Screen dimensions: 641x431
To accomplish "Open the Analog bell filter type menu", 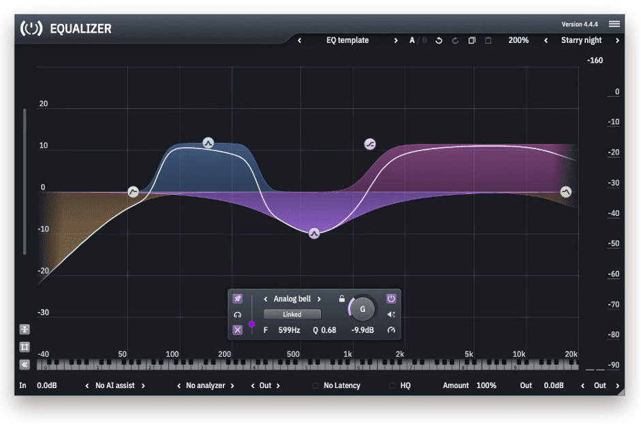I will coord(292,299).
